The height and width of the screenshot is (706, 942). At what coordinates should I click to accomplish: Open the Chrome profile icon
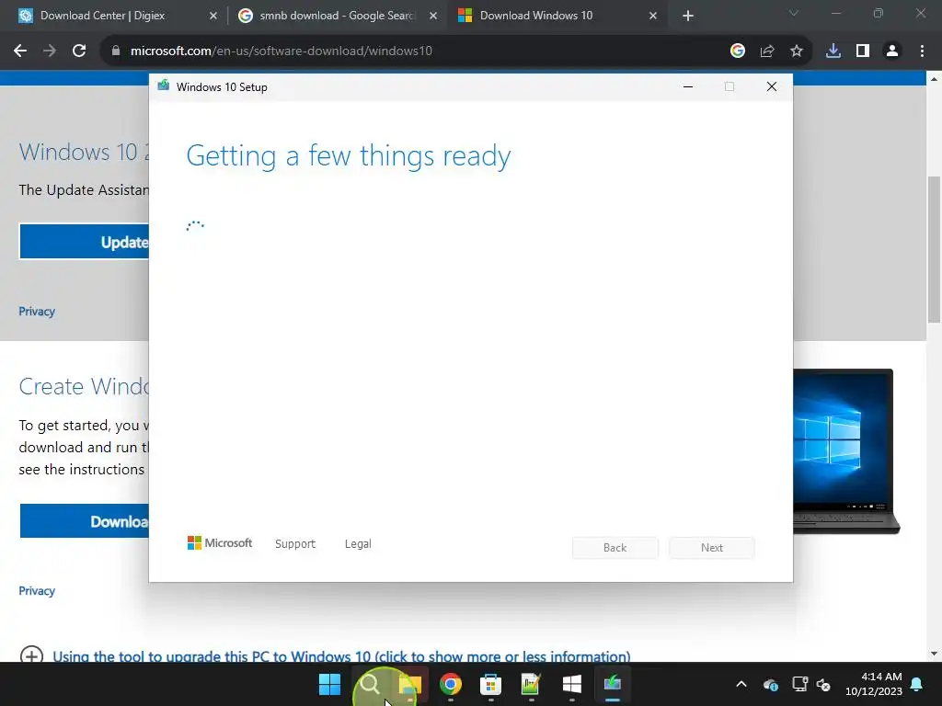(x=892, y=51)
